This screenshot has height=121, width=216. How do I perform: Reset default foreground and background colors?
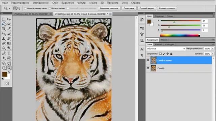pyautogui.click(x=3, y=79)
